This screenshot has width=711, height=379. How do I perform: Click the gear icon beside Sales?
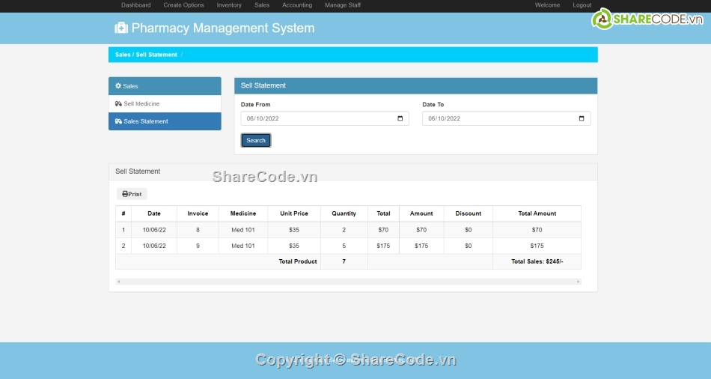point(118,86)
